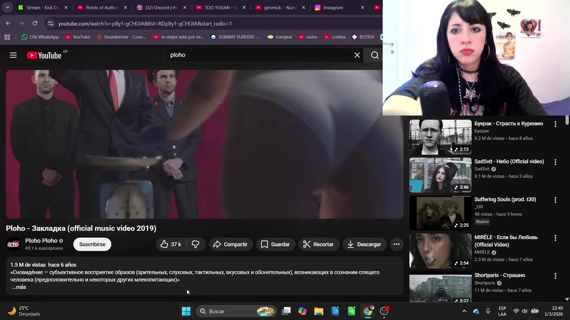Viewport: 570px width, 320px height.
Task: Open the Soundverter bookmark
Action: coord(121,37)
